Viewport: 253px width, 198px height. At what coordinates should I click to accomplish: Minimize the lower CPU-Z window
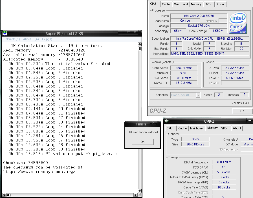[x=250, y=121]
